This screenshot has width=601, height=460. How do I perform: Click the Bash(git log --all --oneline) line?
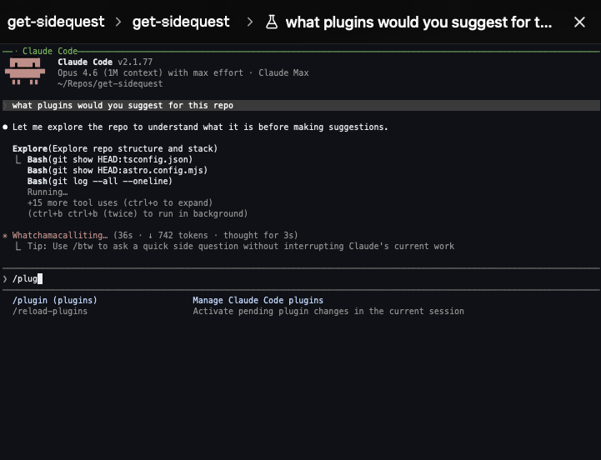pos(99,181)
